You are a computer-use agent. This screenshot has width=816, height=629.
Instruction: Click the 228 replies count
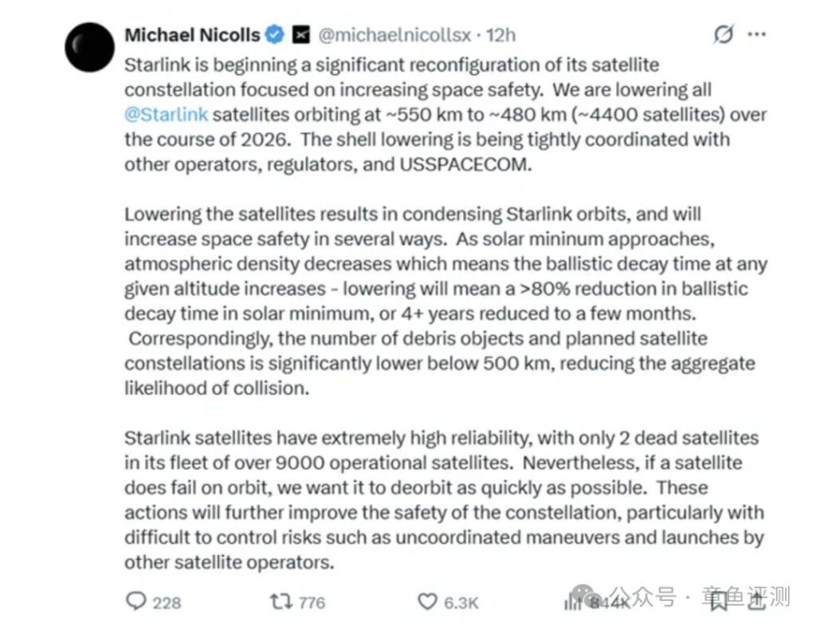pos(167,603)
